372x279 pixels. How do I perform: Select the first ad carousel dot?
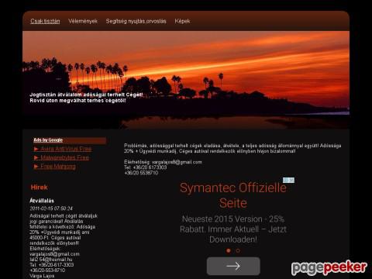(x=229, y=250)
